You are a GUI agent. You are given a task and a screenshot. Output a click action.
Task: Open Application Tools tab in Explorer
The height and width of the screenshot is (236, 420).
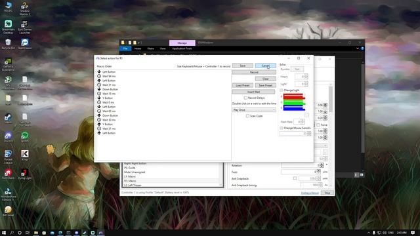tap(182, 49)
